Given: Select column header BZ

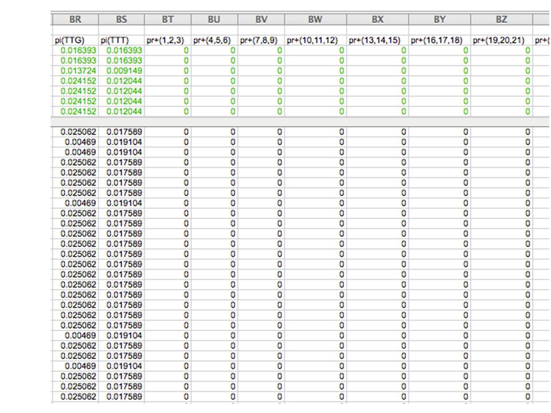Looking at the screenshot, I should [502, 20].
